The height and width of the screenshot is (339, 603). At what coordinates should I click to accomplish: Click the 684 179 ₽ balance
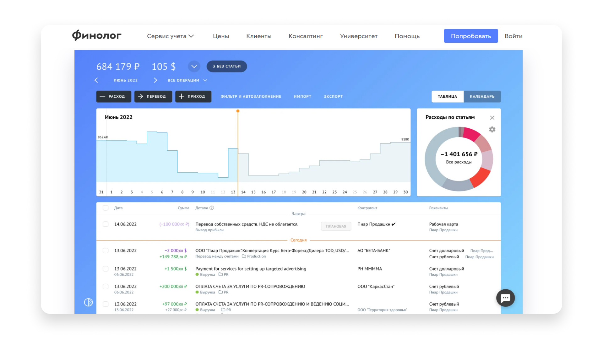(118, 67)
